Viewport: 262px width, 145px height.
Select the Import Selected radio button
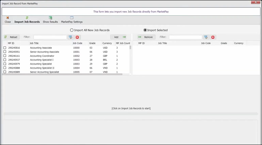(x=145, y=30)
